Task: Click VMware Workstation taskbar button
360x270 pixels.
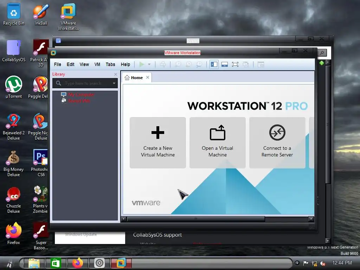Action: tap(121, 263)
